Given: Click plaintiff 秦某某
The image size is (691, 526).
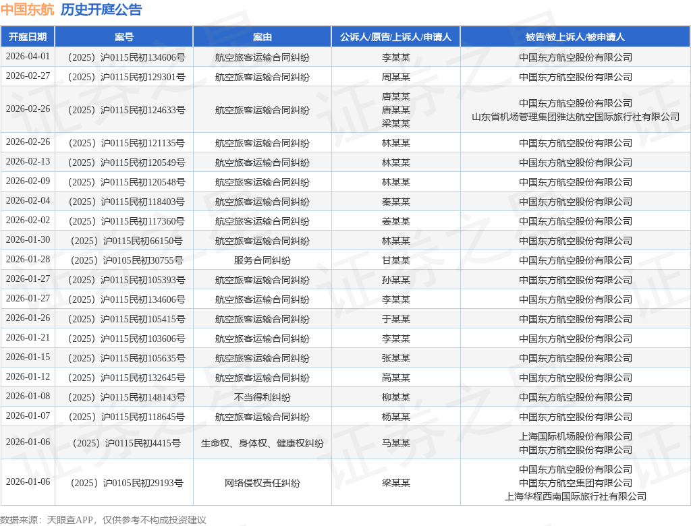Looking at the screenshot, I should coord(395,202).
